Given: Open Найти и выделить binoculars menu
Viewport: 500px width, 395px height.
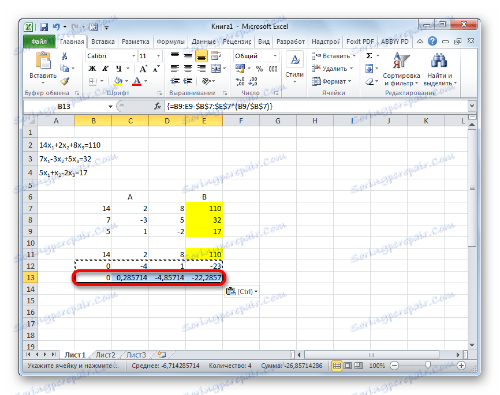Looking at the screenshot, I should (x=440, y=69).
